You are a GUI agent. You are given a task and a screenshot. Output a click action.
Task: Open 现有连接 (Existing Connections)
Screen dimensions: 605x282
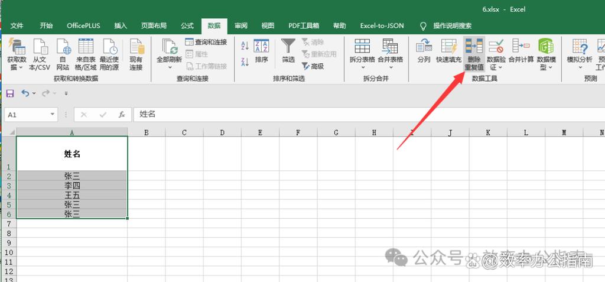pyautogui.click(x=136, y=54)
